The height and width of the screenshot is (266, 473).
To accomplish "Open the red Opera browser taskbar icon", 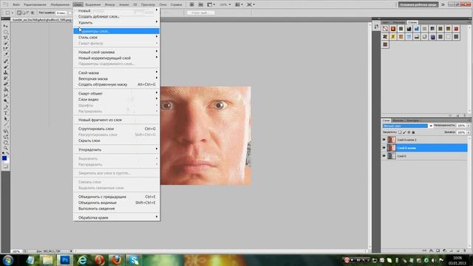I will [x=99, y=260].
